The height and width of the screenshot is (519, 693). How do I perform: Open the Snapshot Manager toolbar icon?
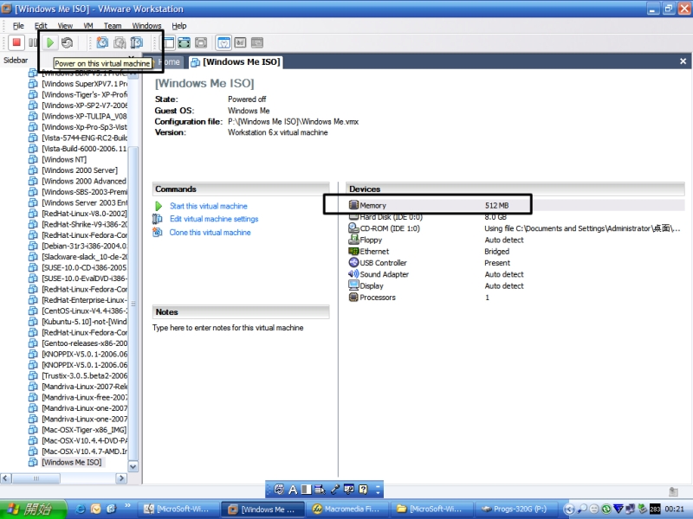point(137,42)
